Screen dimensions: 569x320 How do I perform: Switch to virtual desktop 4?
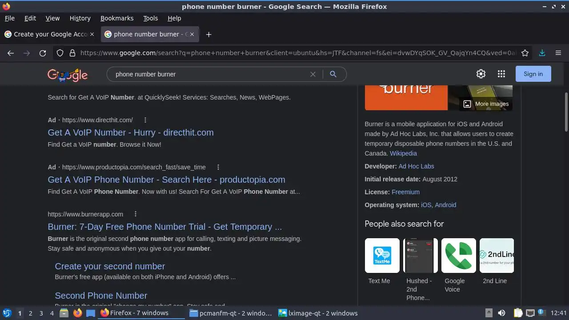52,313
